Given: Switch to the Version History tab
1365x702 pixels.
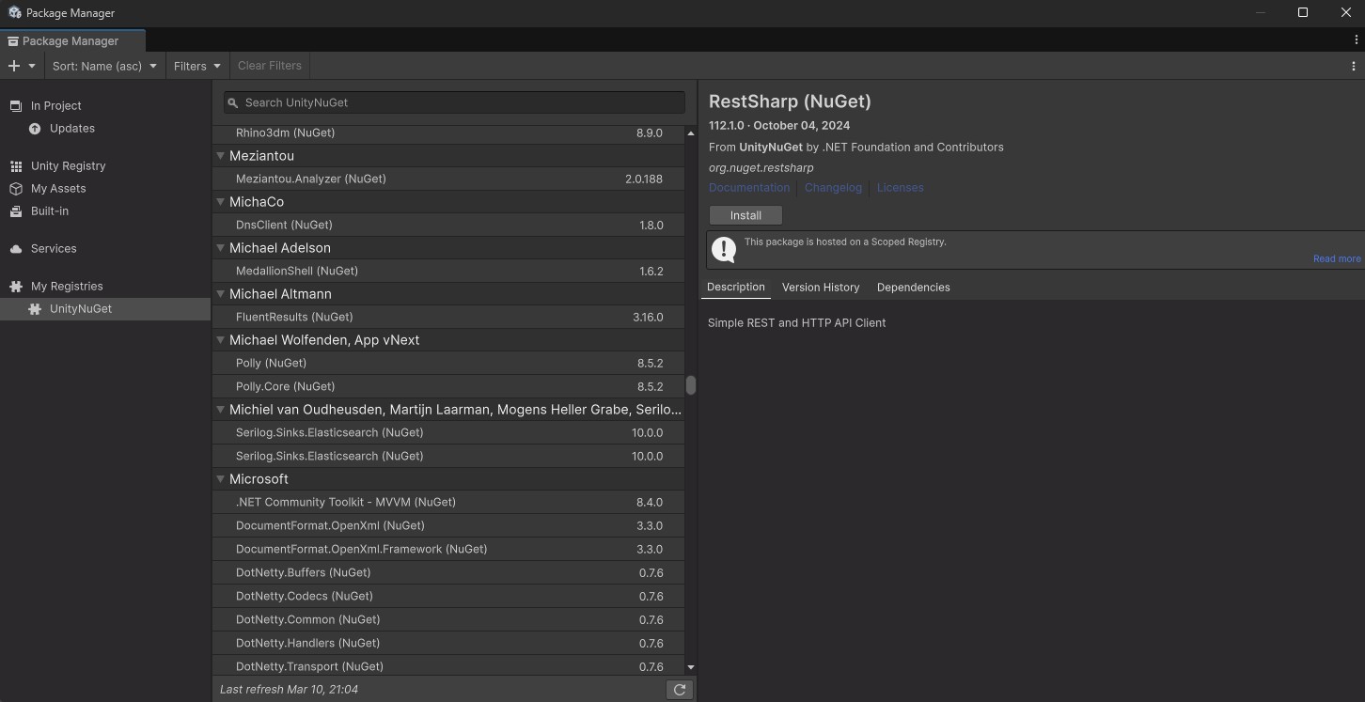Looking at the screenshot, I should pyautogui.click(x=821, y=288).
